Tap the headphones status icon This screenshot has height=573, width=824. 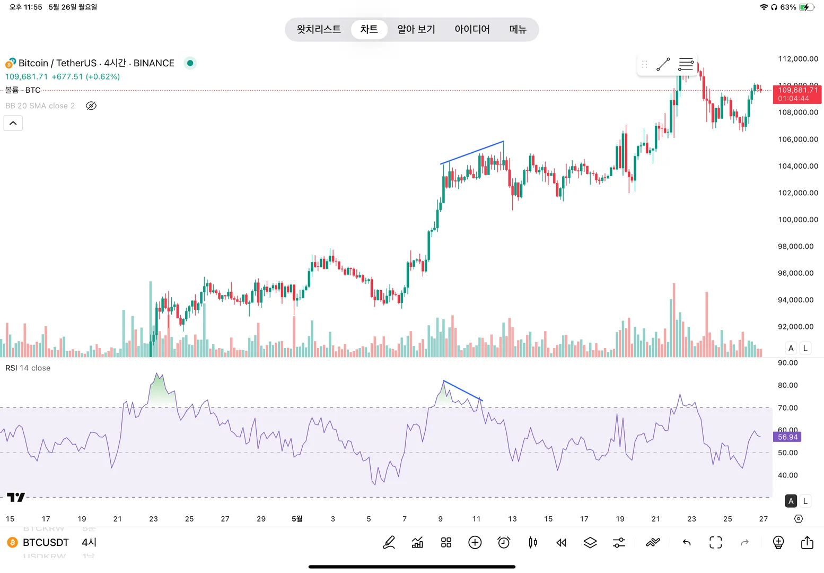click(774, 7)
